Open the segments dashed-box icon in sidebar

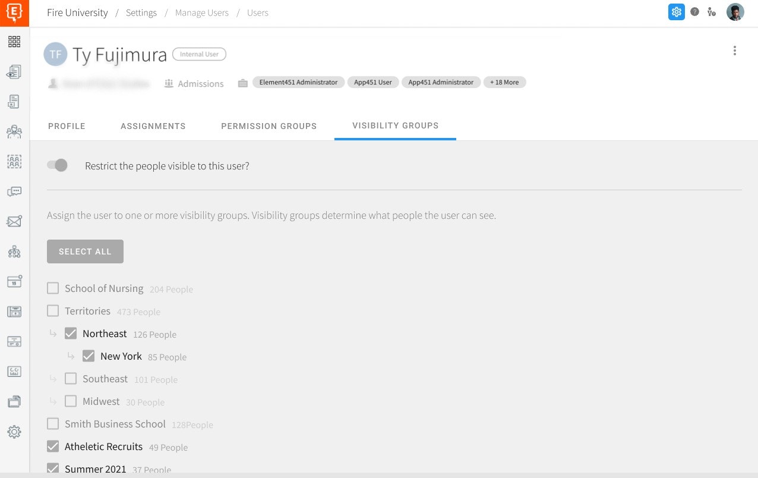pos(14,162)
